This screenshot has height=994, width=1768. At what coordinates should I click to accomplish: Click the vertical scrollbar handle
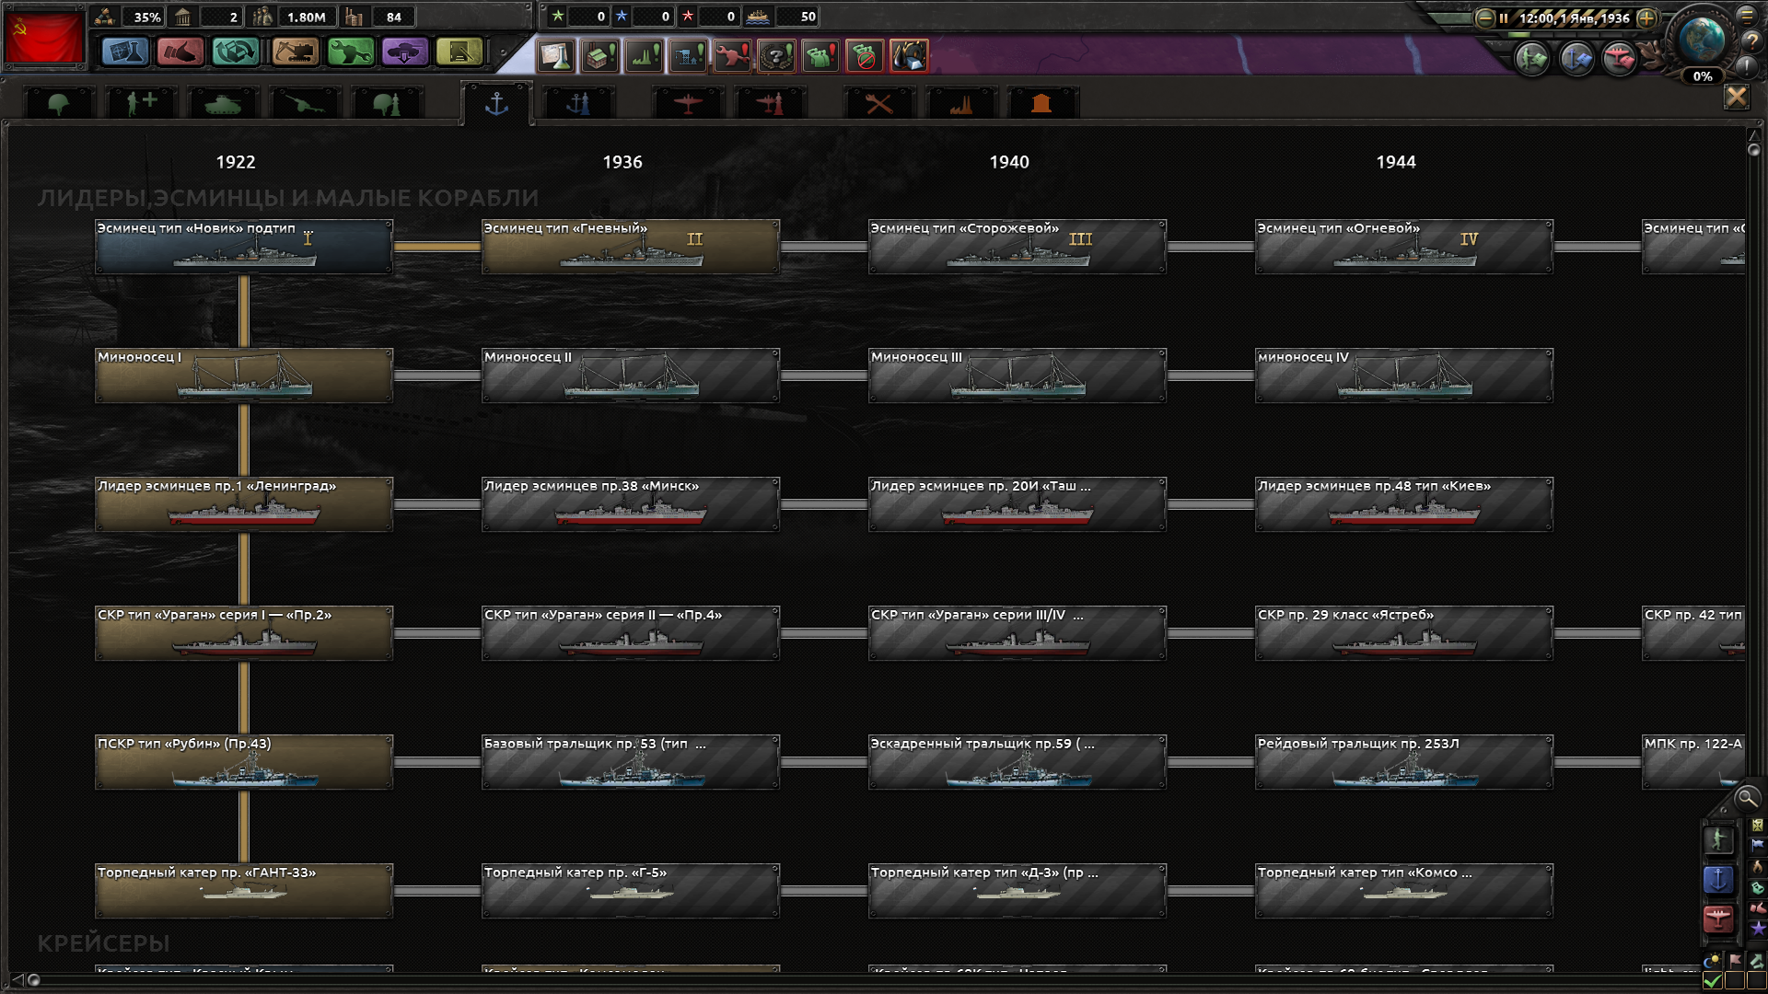[x=1754, y=150]
